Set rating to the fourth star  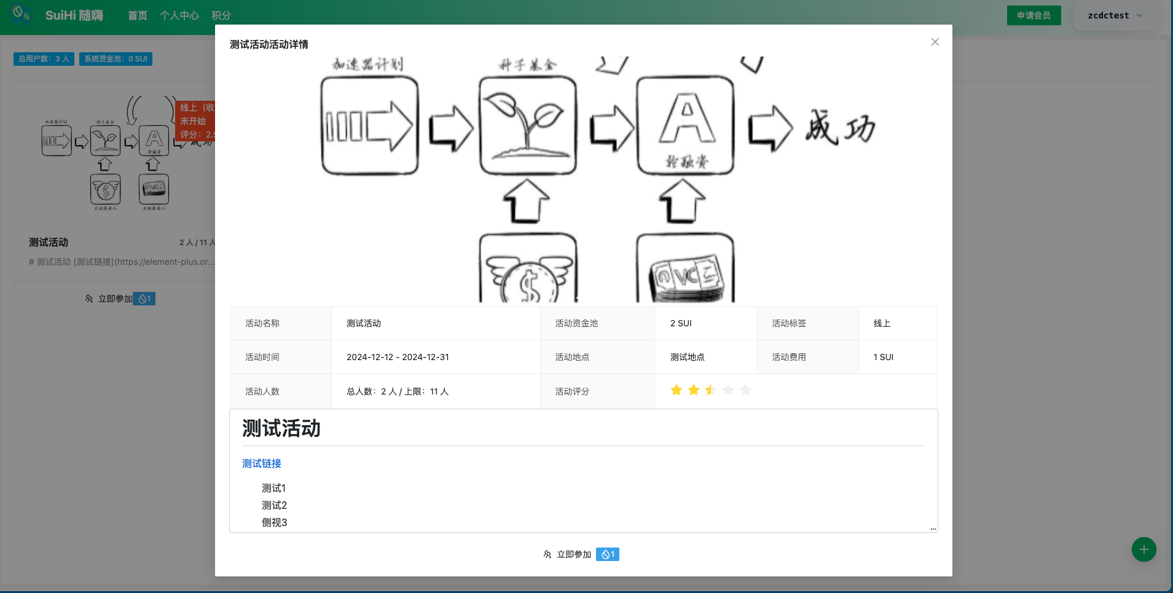(728, 390)
